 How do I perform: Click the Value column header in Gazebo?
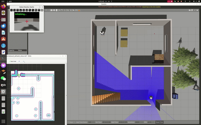(20, 50)
